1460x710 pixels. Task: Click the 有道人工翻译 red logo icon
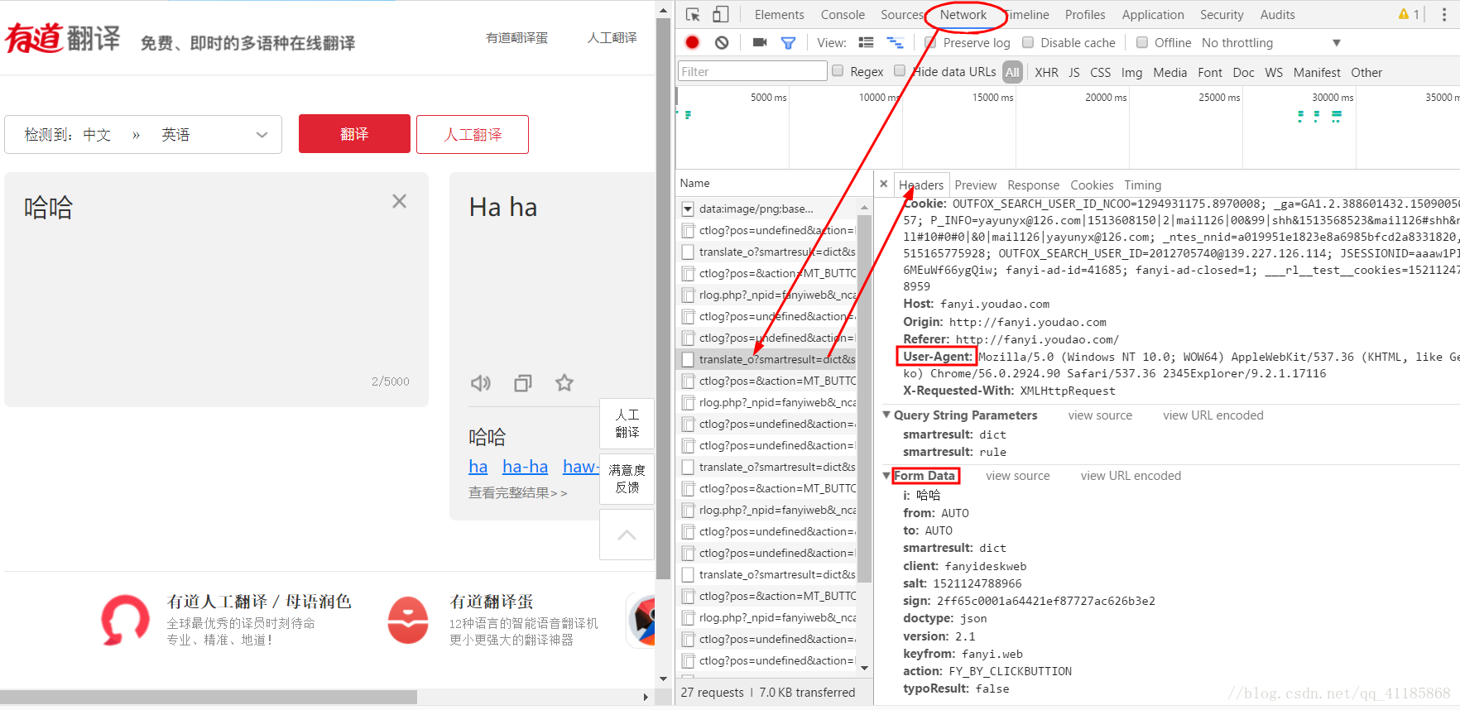click(x=125, y=620)
